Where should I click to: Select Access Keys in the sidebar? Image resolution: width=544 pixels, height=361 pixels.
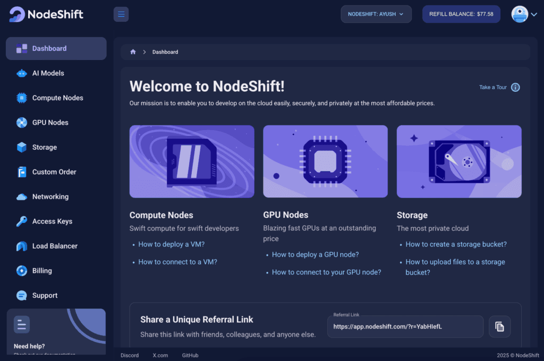click(56, 221)
